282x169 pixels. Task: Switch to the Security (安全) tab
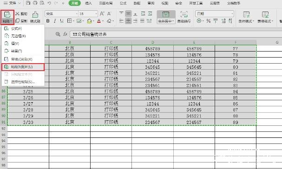click(178, 3)
